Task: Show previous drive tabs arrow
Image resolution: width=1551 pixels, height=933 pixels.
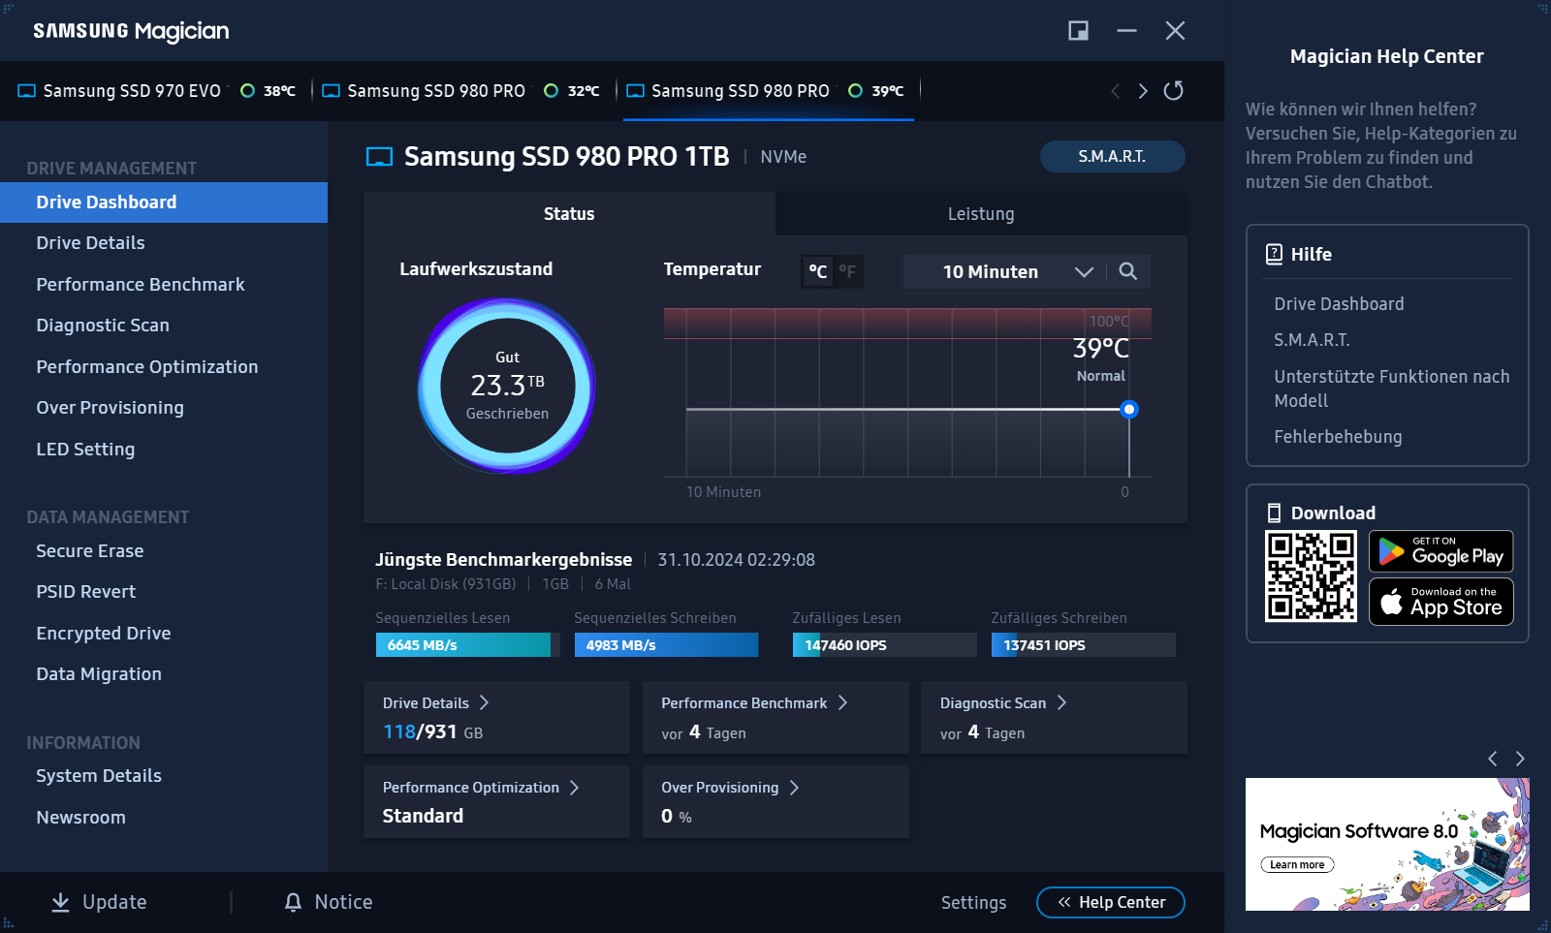Action: [x=1116, y=90]
